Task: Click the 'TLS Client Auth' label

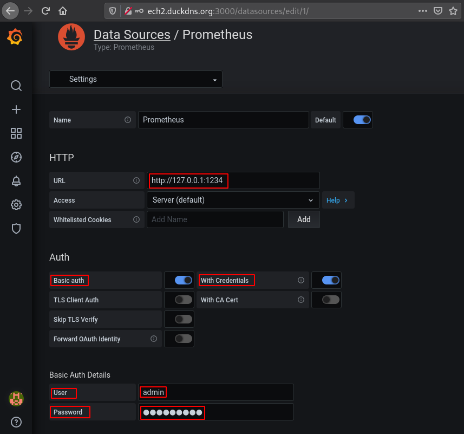Action: pos(76,300)
